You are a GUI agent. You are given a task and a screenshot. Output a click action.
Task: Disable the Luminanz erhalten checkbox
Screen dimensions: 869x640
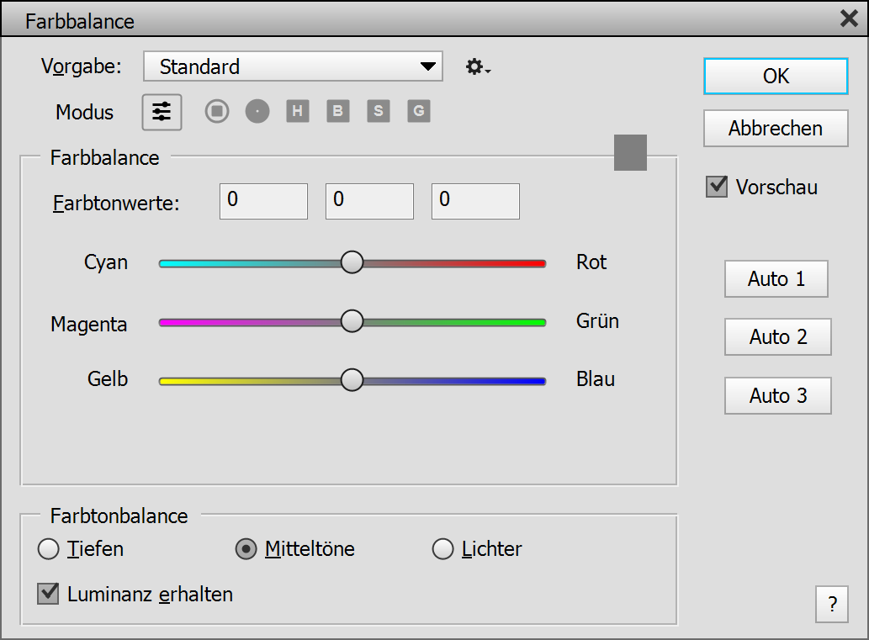click(49, 594)
